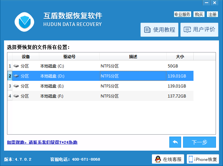Click the document icon on 使用教程

tap(147, 30)
